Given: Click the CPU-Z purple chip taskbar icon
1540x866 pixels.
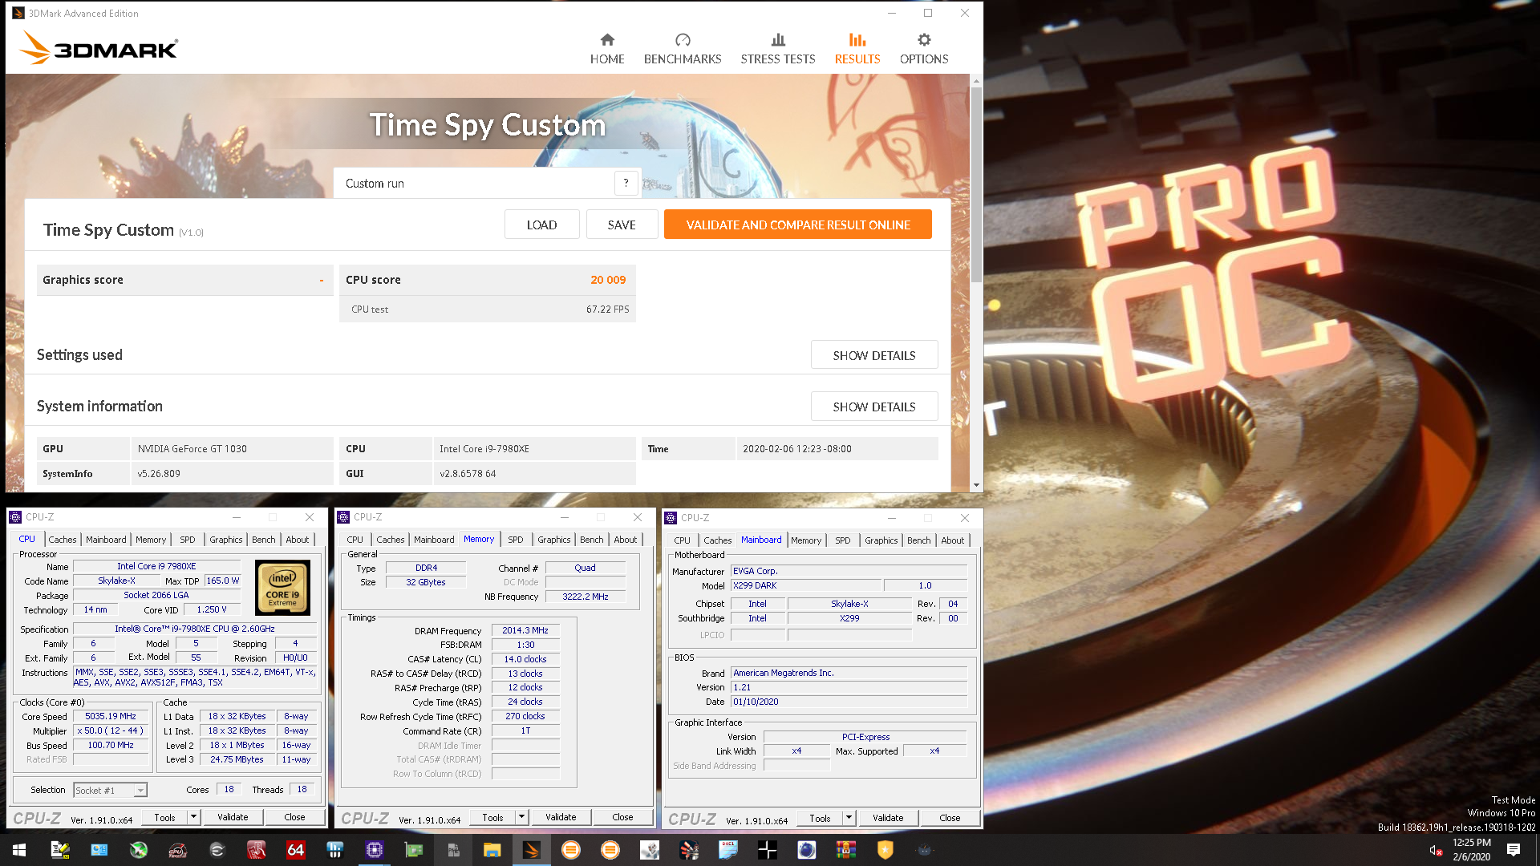Looking at the screenshot, I should point(374,850).
